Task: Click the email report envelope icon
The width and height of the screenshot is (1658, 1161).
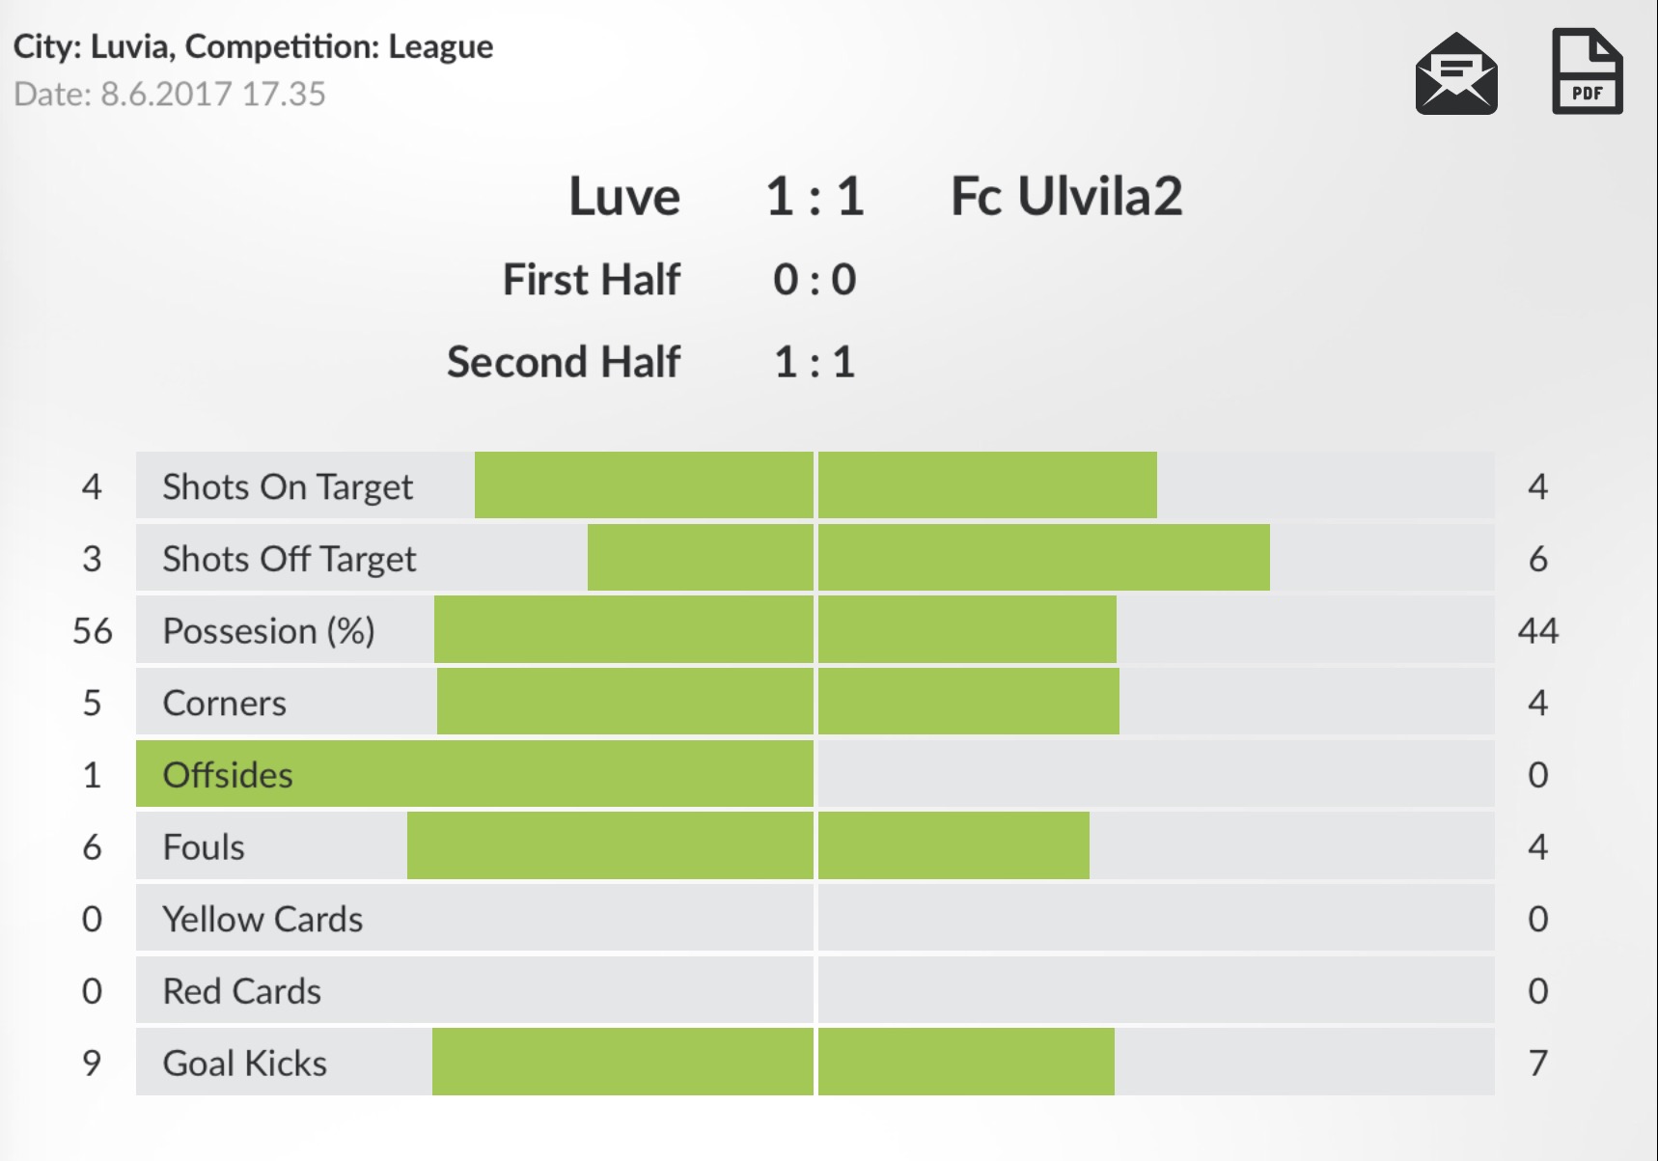Action: point(1455,74)
